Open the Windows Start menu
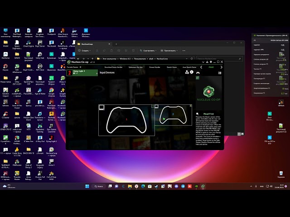The width and height of the screenshot is (290, 217). [x=87, y=186]
